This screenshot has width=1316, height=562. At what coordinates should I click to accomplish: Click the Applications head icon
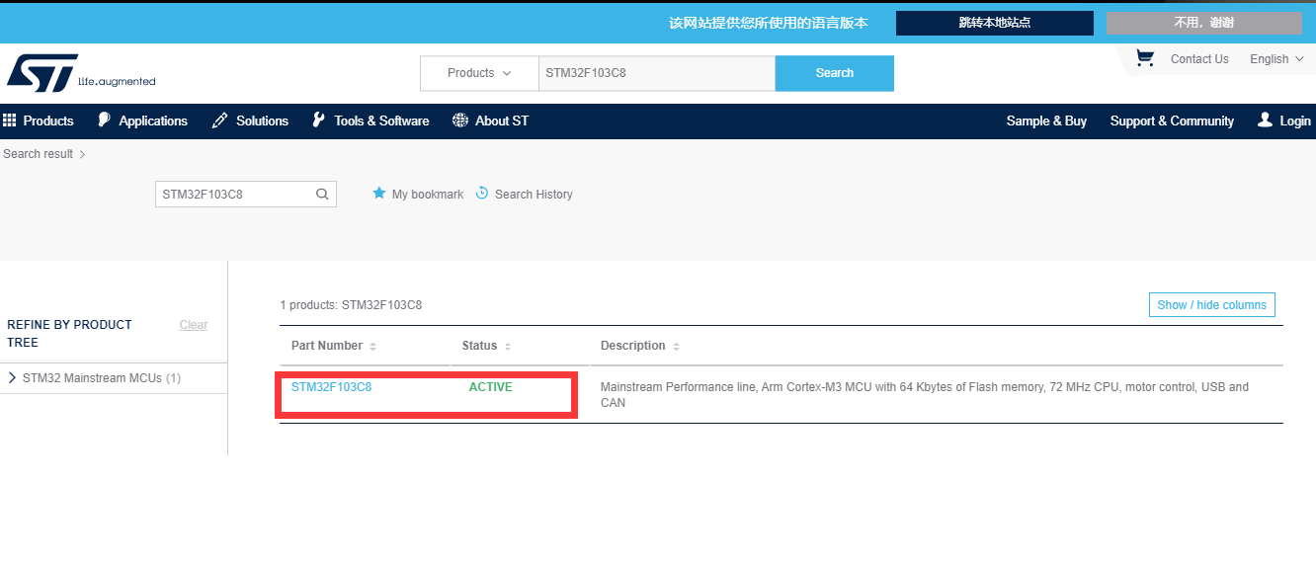tap(104, 120)
